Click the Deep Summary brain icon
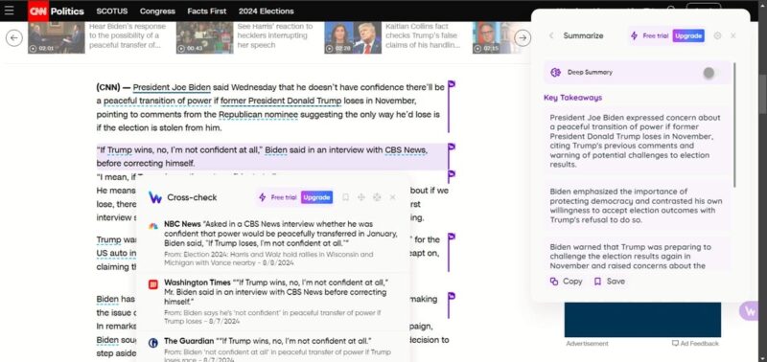This screenshot has height=362, width=767. 555,72
